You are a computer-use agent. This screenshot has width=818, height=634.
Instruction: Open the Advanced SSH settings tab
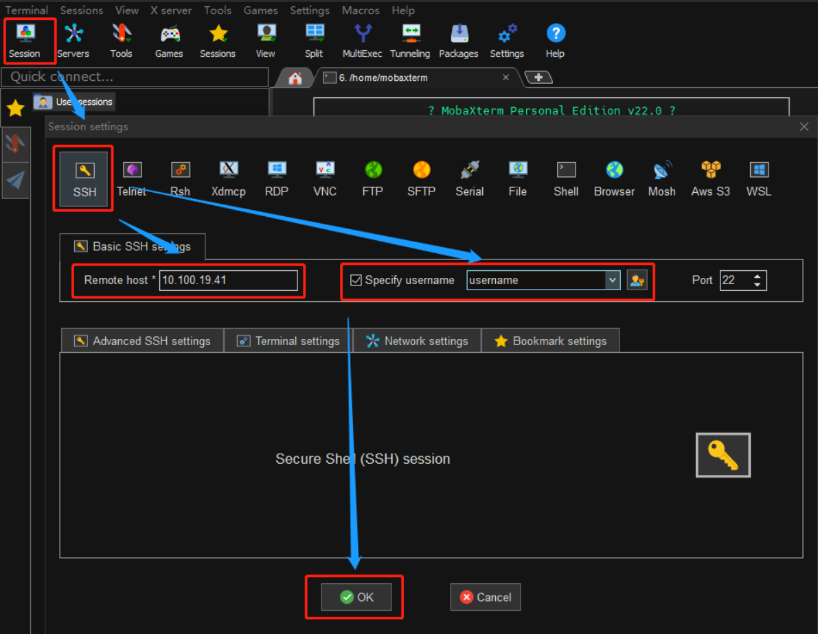tap(142, 341)
